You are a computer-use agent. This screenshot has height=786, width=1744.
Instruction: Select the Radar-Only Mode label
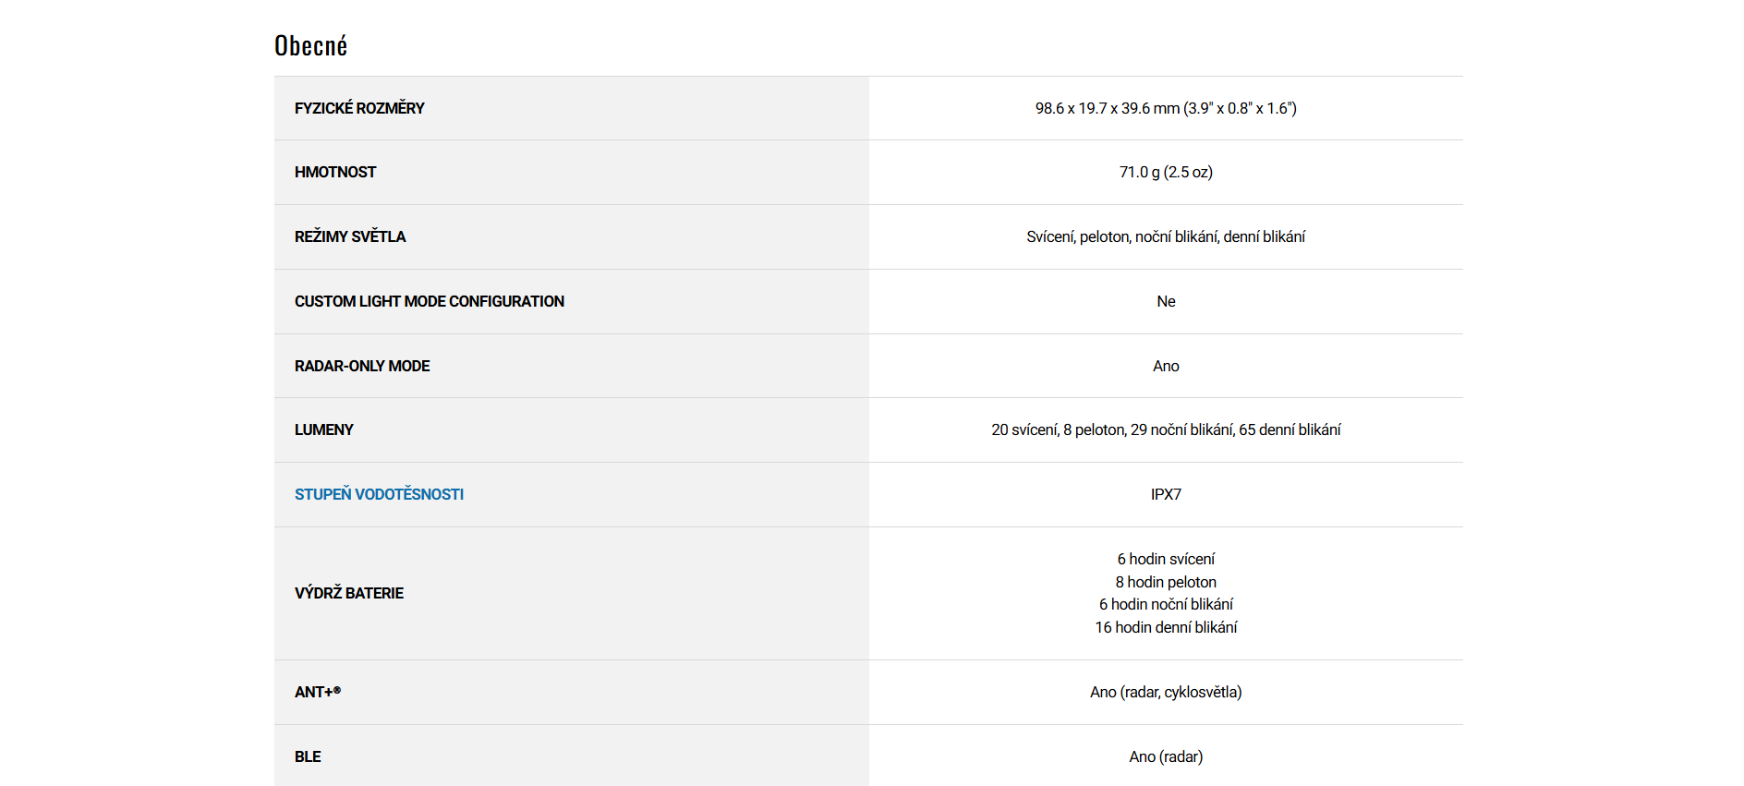coord(362,366)
